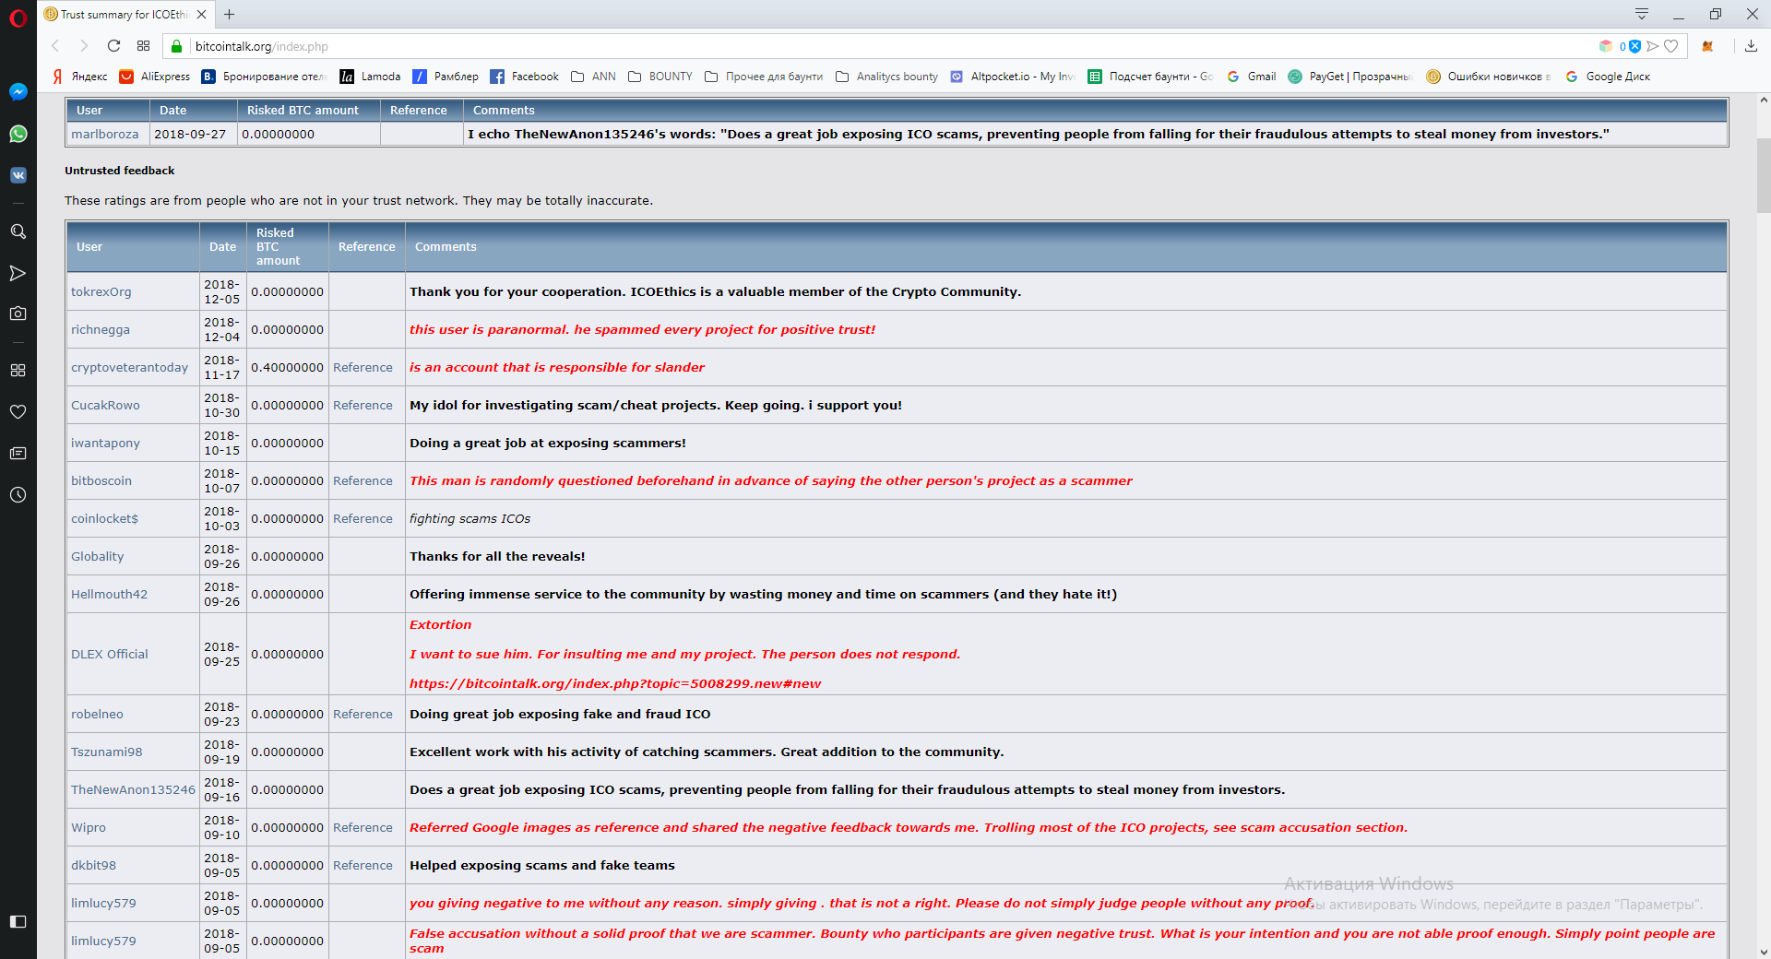Open the tab menu in the title bar
Image resolution: width=1771 pixels, height=959 pixels.
pos(1642,14)
